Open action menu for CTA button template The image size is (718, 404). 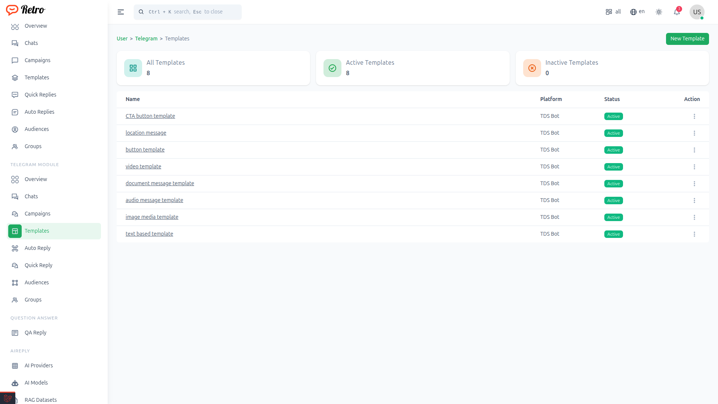point(694,116)
